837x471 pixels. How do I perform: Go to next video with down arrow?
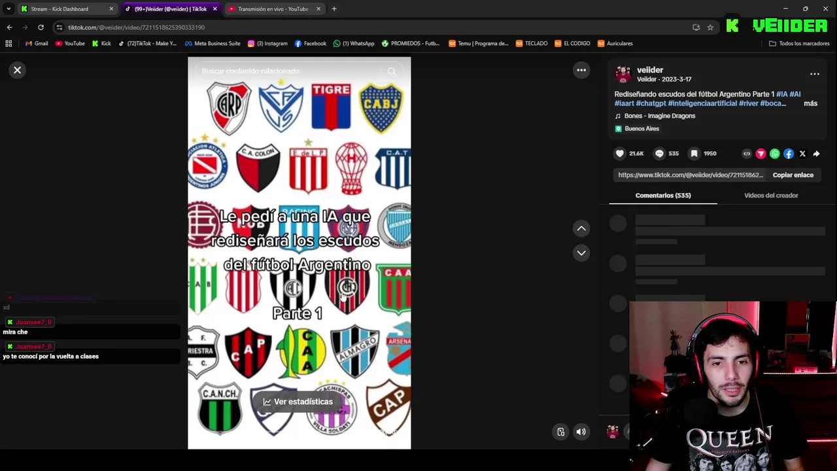[x=581, y=253]
